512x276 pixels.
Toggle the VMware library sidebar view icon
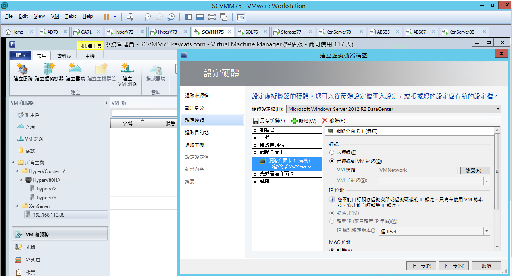point(188,17)
